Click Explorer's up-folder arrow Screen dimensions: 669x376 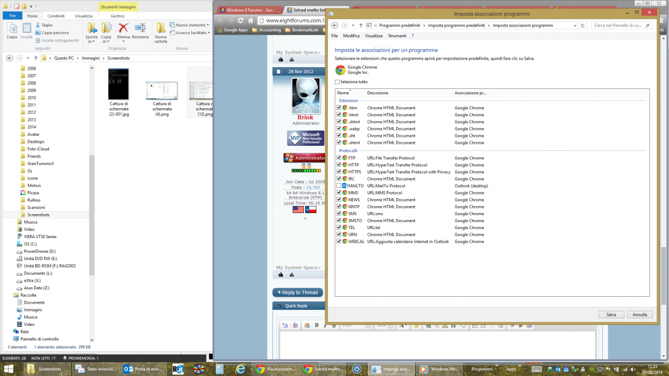tap(36, 58)
